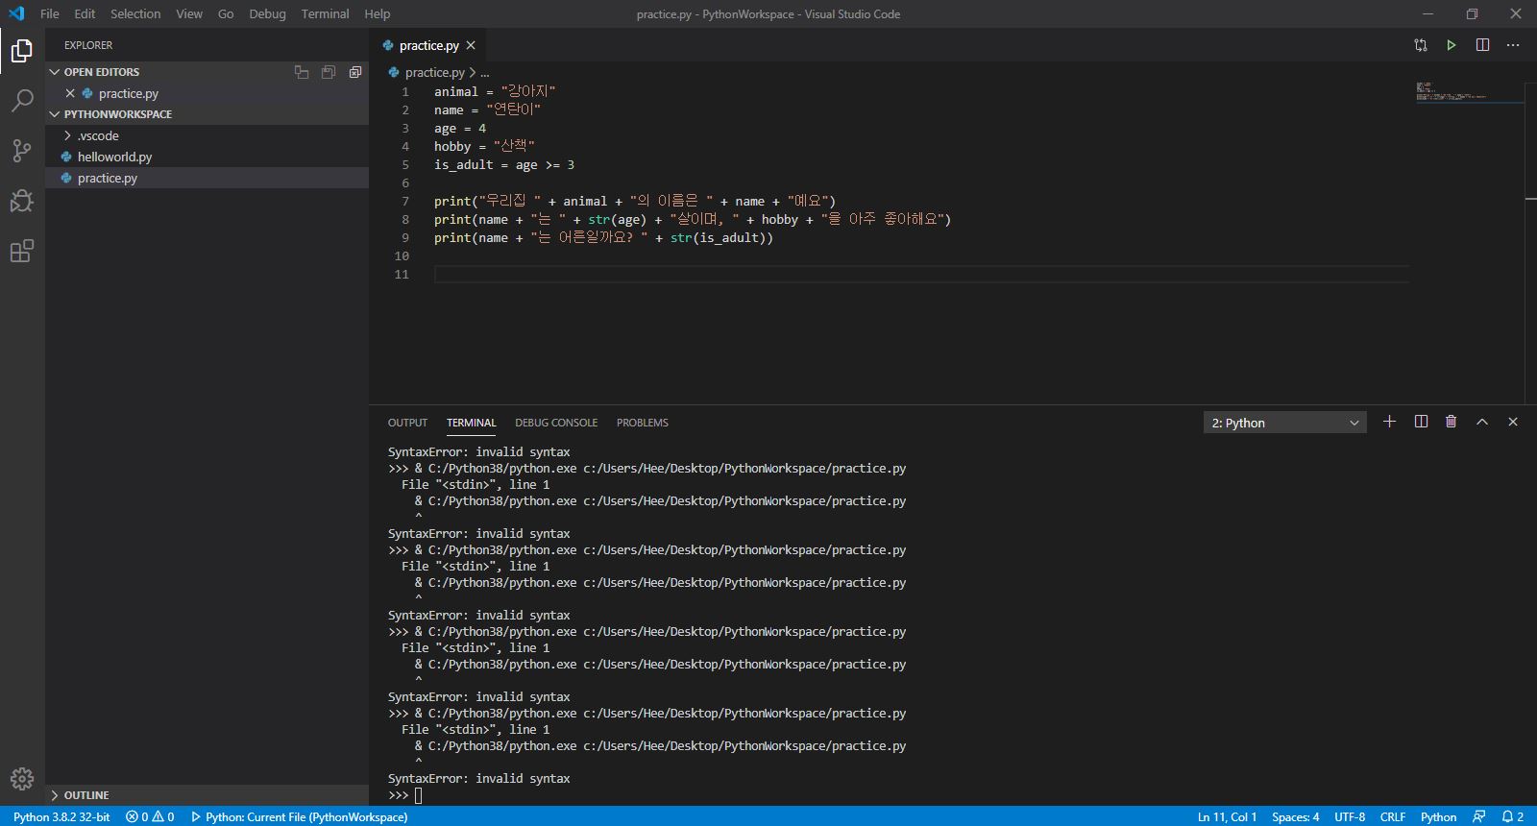
Task: Place cursor at terminal prompt input
Action: (419, 795)
